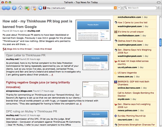Click the back/forward navigation button
162x127 pixels.
tap(6, 8)
